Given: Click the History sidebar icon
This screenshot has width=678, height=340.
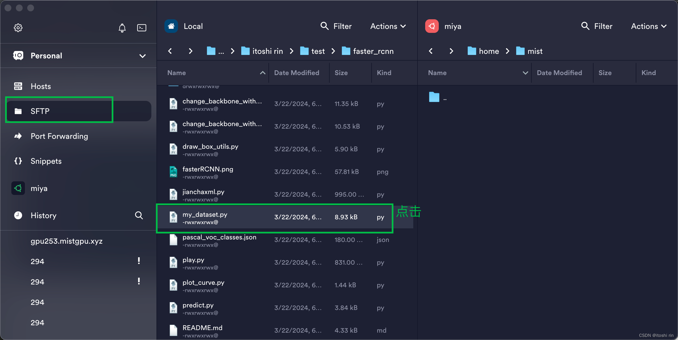Looking at the screenshot, I should tap(17, 215).
